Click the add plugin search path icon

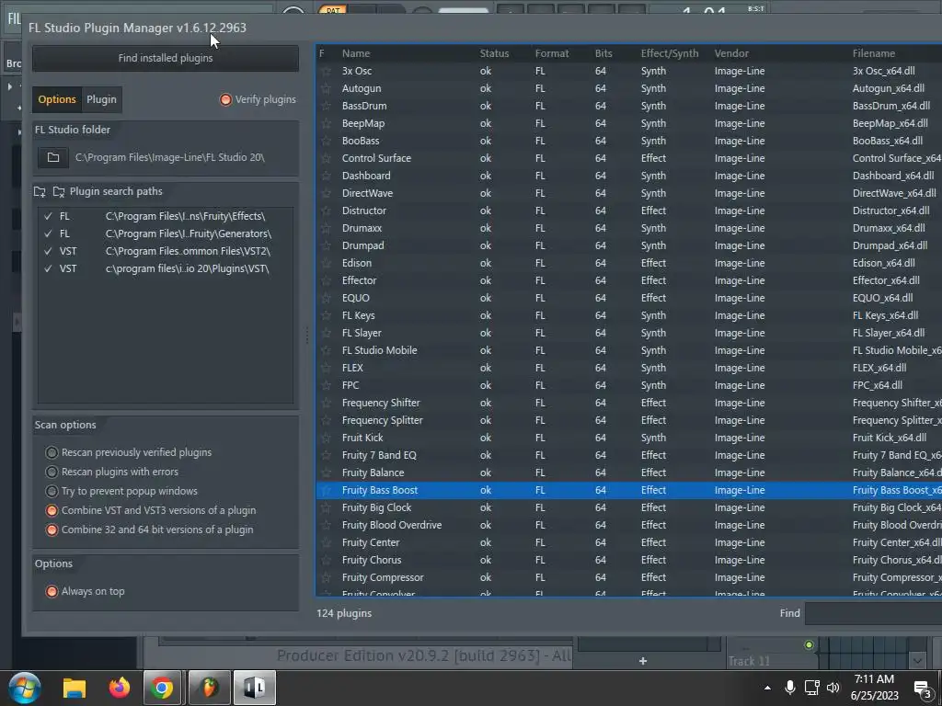click(40, 191)
